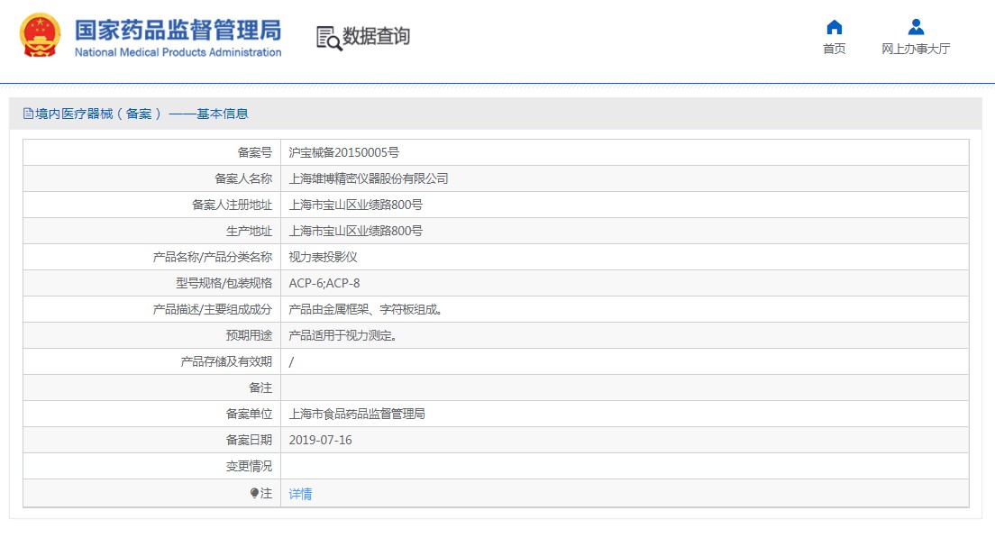
Task: Click the 首页 house icon
Action: pyautogui.click(x=834, y=27)
